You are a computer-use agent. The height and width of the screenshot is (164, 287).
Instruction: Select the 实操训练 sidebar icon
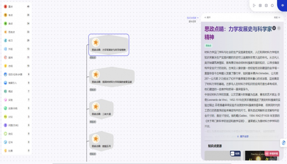(5, 108)
